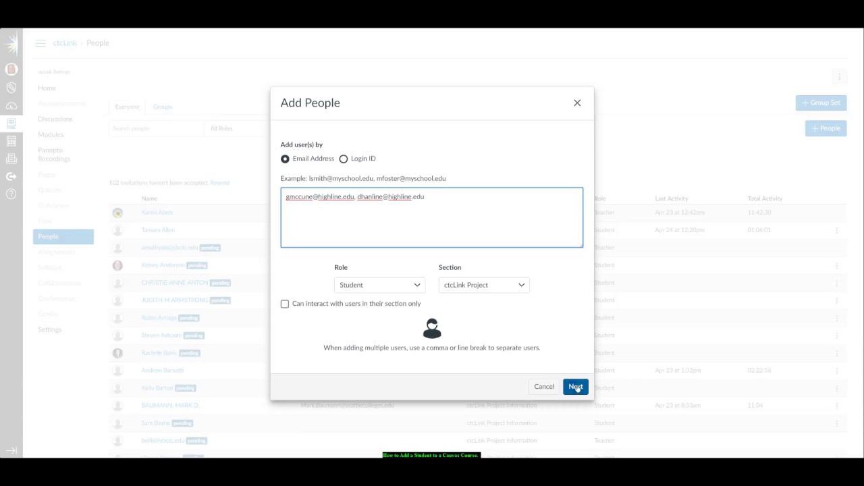Open Karen Abels profile link
Image resolution: width=864 pixels, height=486 pixels.
[157, 213]
